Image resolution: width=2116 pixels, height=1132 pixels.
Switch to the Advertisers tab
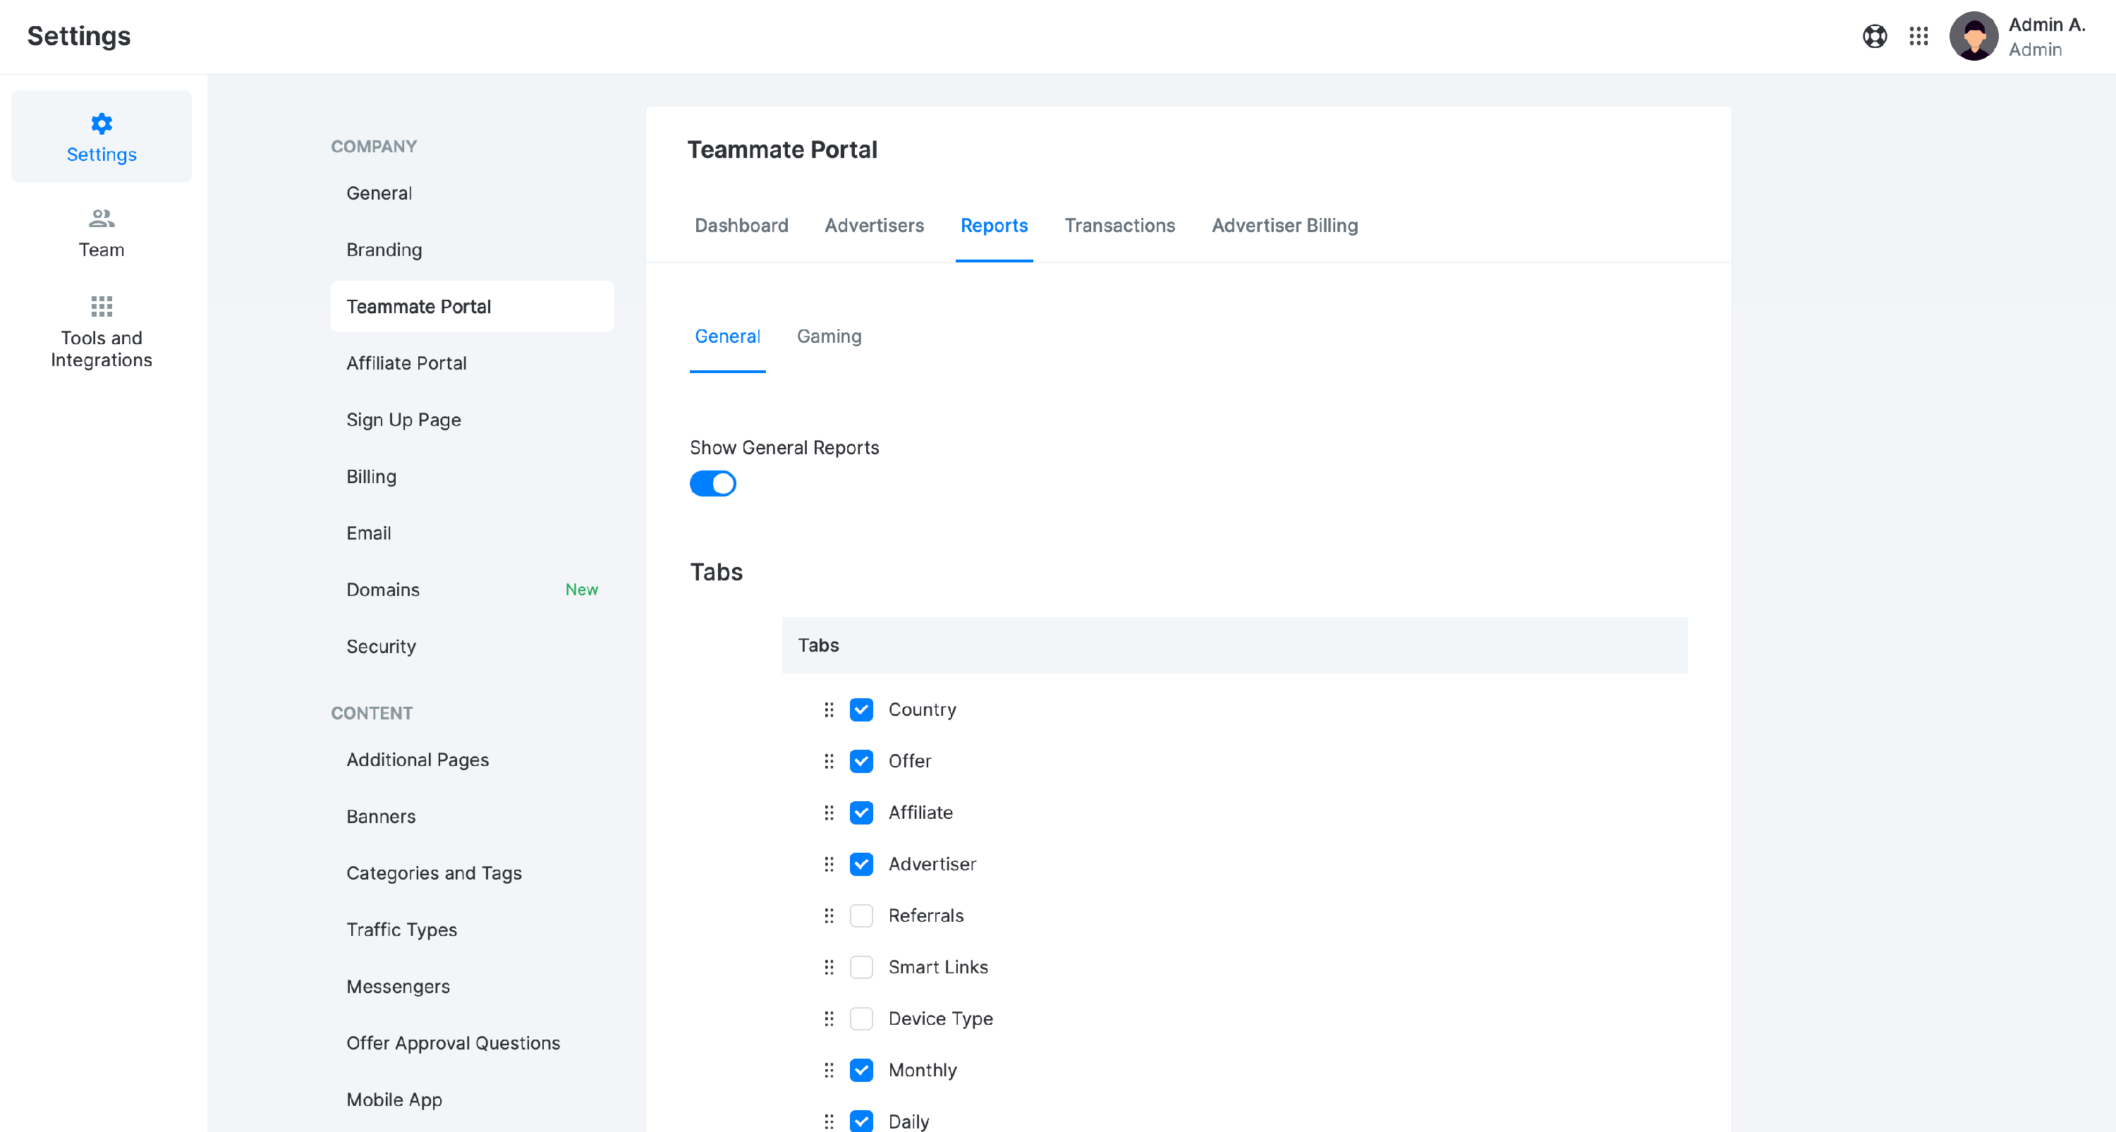click(x=874, y=226)
